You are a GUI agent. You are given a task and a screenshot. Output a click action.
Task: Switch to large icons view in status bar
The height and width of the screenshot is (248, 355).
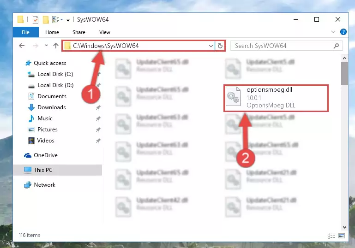point(342,236)
